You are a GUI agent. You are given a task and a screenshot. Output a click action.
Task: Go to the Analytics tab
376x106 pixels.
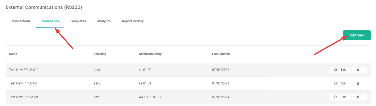coord(104,21)
